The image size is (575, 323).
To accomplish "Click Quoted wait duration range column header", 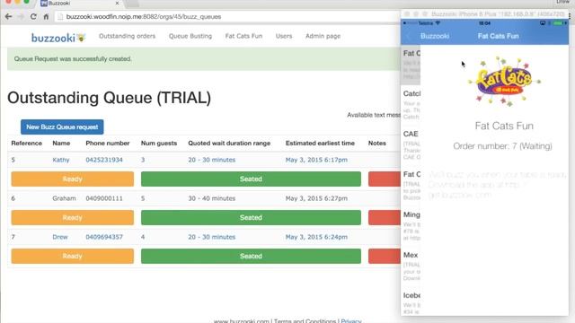I will click(229, 144).
